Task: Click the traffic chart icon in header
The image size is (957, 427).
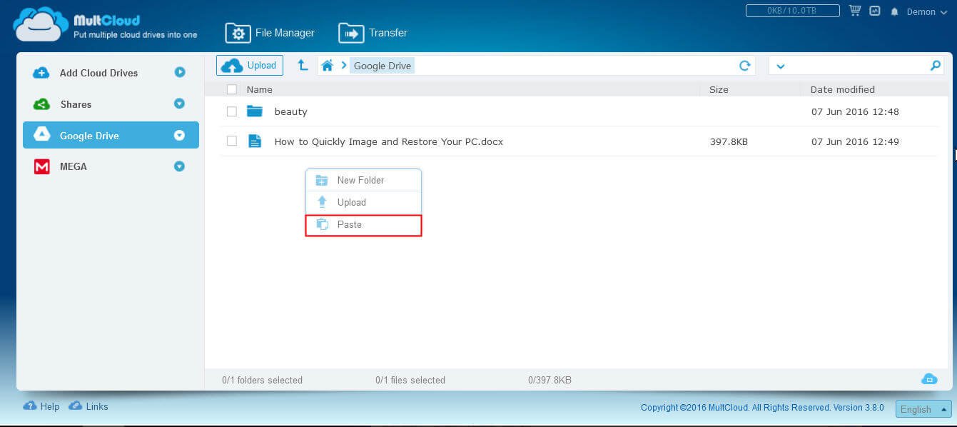Action: pyautogui.click(x=875, y=11)
